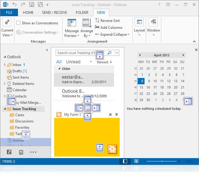The height and width of the screenshot is (174, 199).
Task: Switch to Reading view in status bar
Action: 136,161
